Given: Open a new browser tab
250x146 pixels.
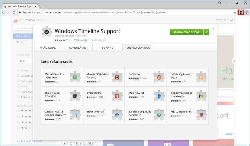Looking at the screenshot, I should [x=42, y=6].
